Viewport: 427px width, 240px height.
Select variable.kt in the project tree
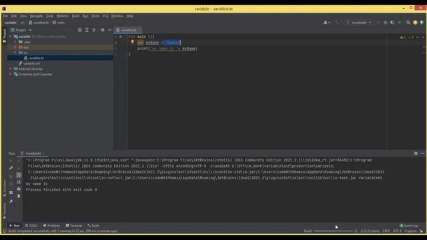[34, 58]
